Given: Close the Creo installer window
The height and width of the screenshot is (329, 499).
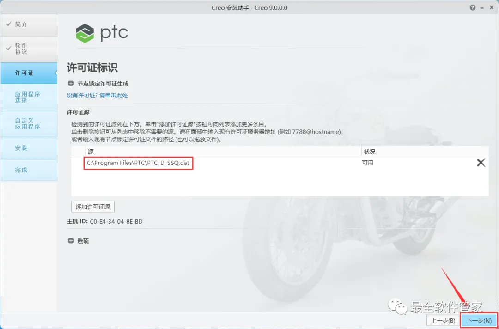Looking at the screenshot, I should click(492, 7).
